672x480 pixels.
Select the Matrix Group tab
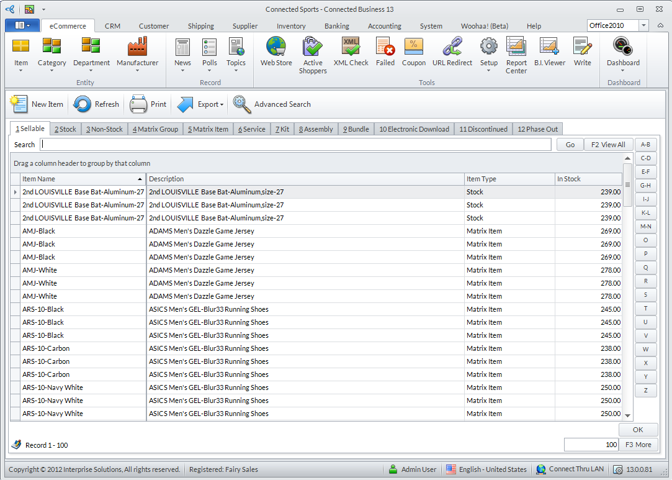155,129
